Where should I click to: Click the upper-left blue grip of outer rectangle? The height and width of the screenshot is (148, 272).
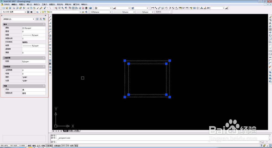[125, 60]
